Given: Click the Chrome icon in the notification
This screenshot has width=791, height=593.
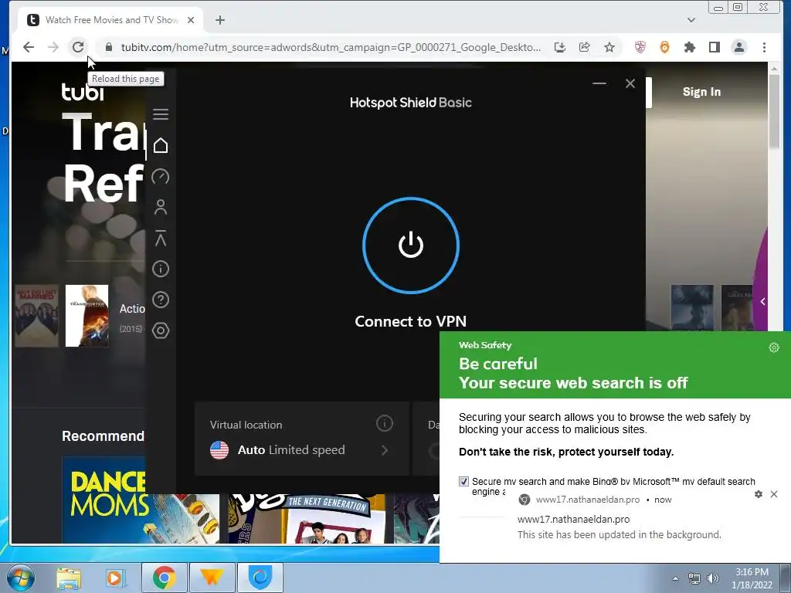Looking at the screenshot, I should coord(525,500).
